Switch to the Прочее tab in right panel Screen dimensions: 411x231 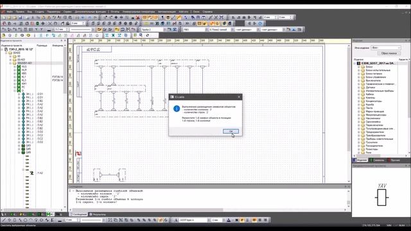pos(394,160)
